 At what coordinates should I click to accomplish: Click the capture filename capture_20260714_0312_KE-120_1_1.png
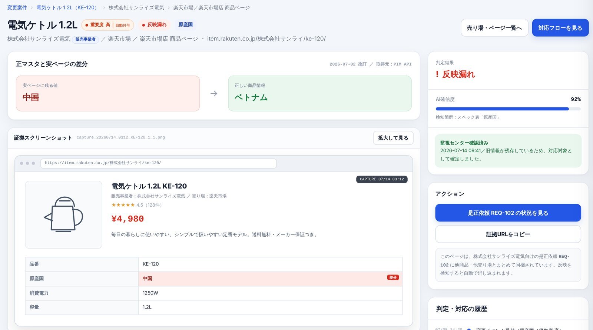coord(121,137)
